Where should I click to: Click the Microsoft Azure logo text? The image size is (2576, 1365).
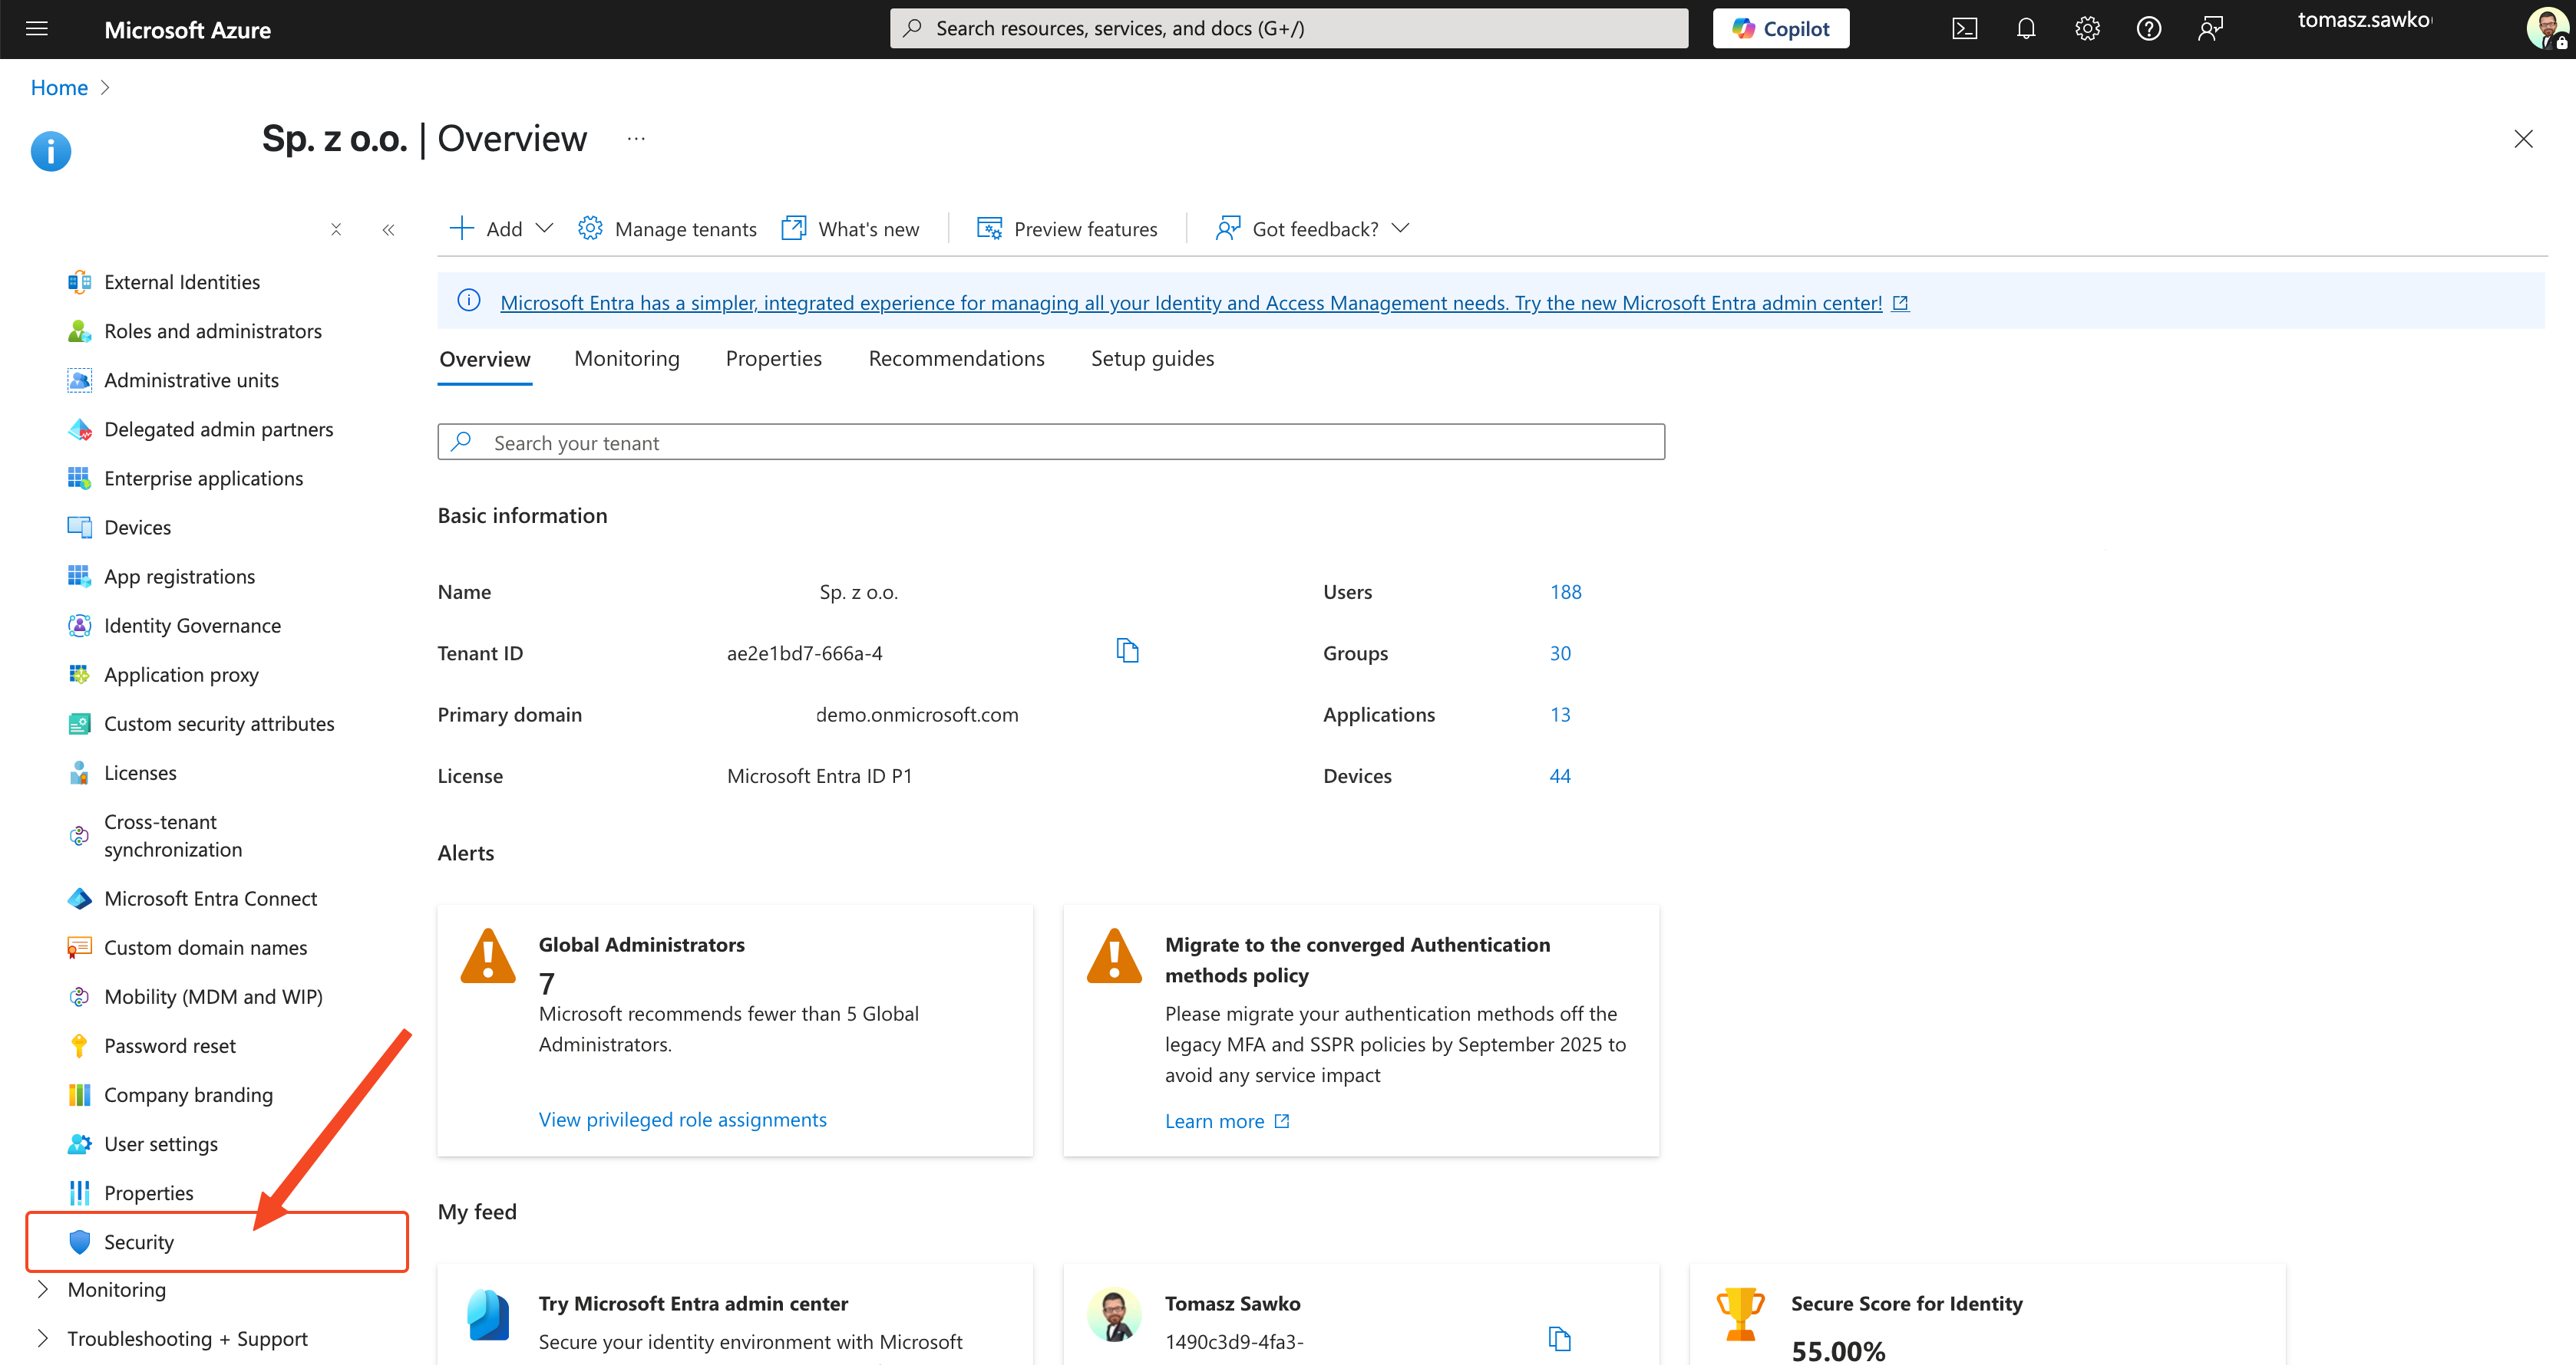(187, 30)
